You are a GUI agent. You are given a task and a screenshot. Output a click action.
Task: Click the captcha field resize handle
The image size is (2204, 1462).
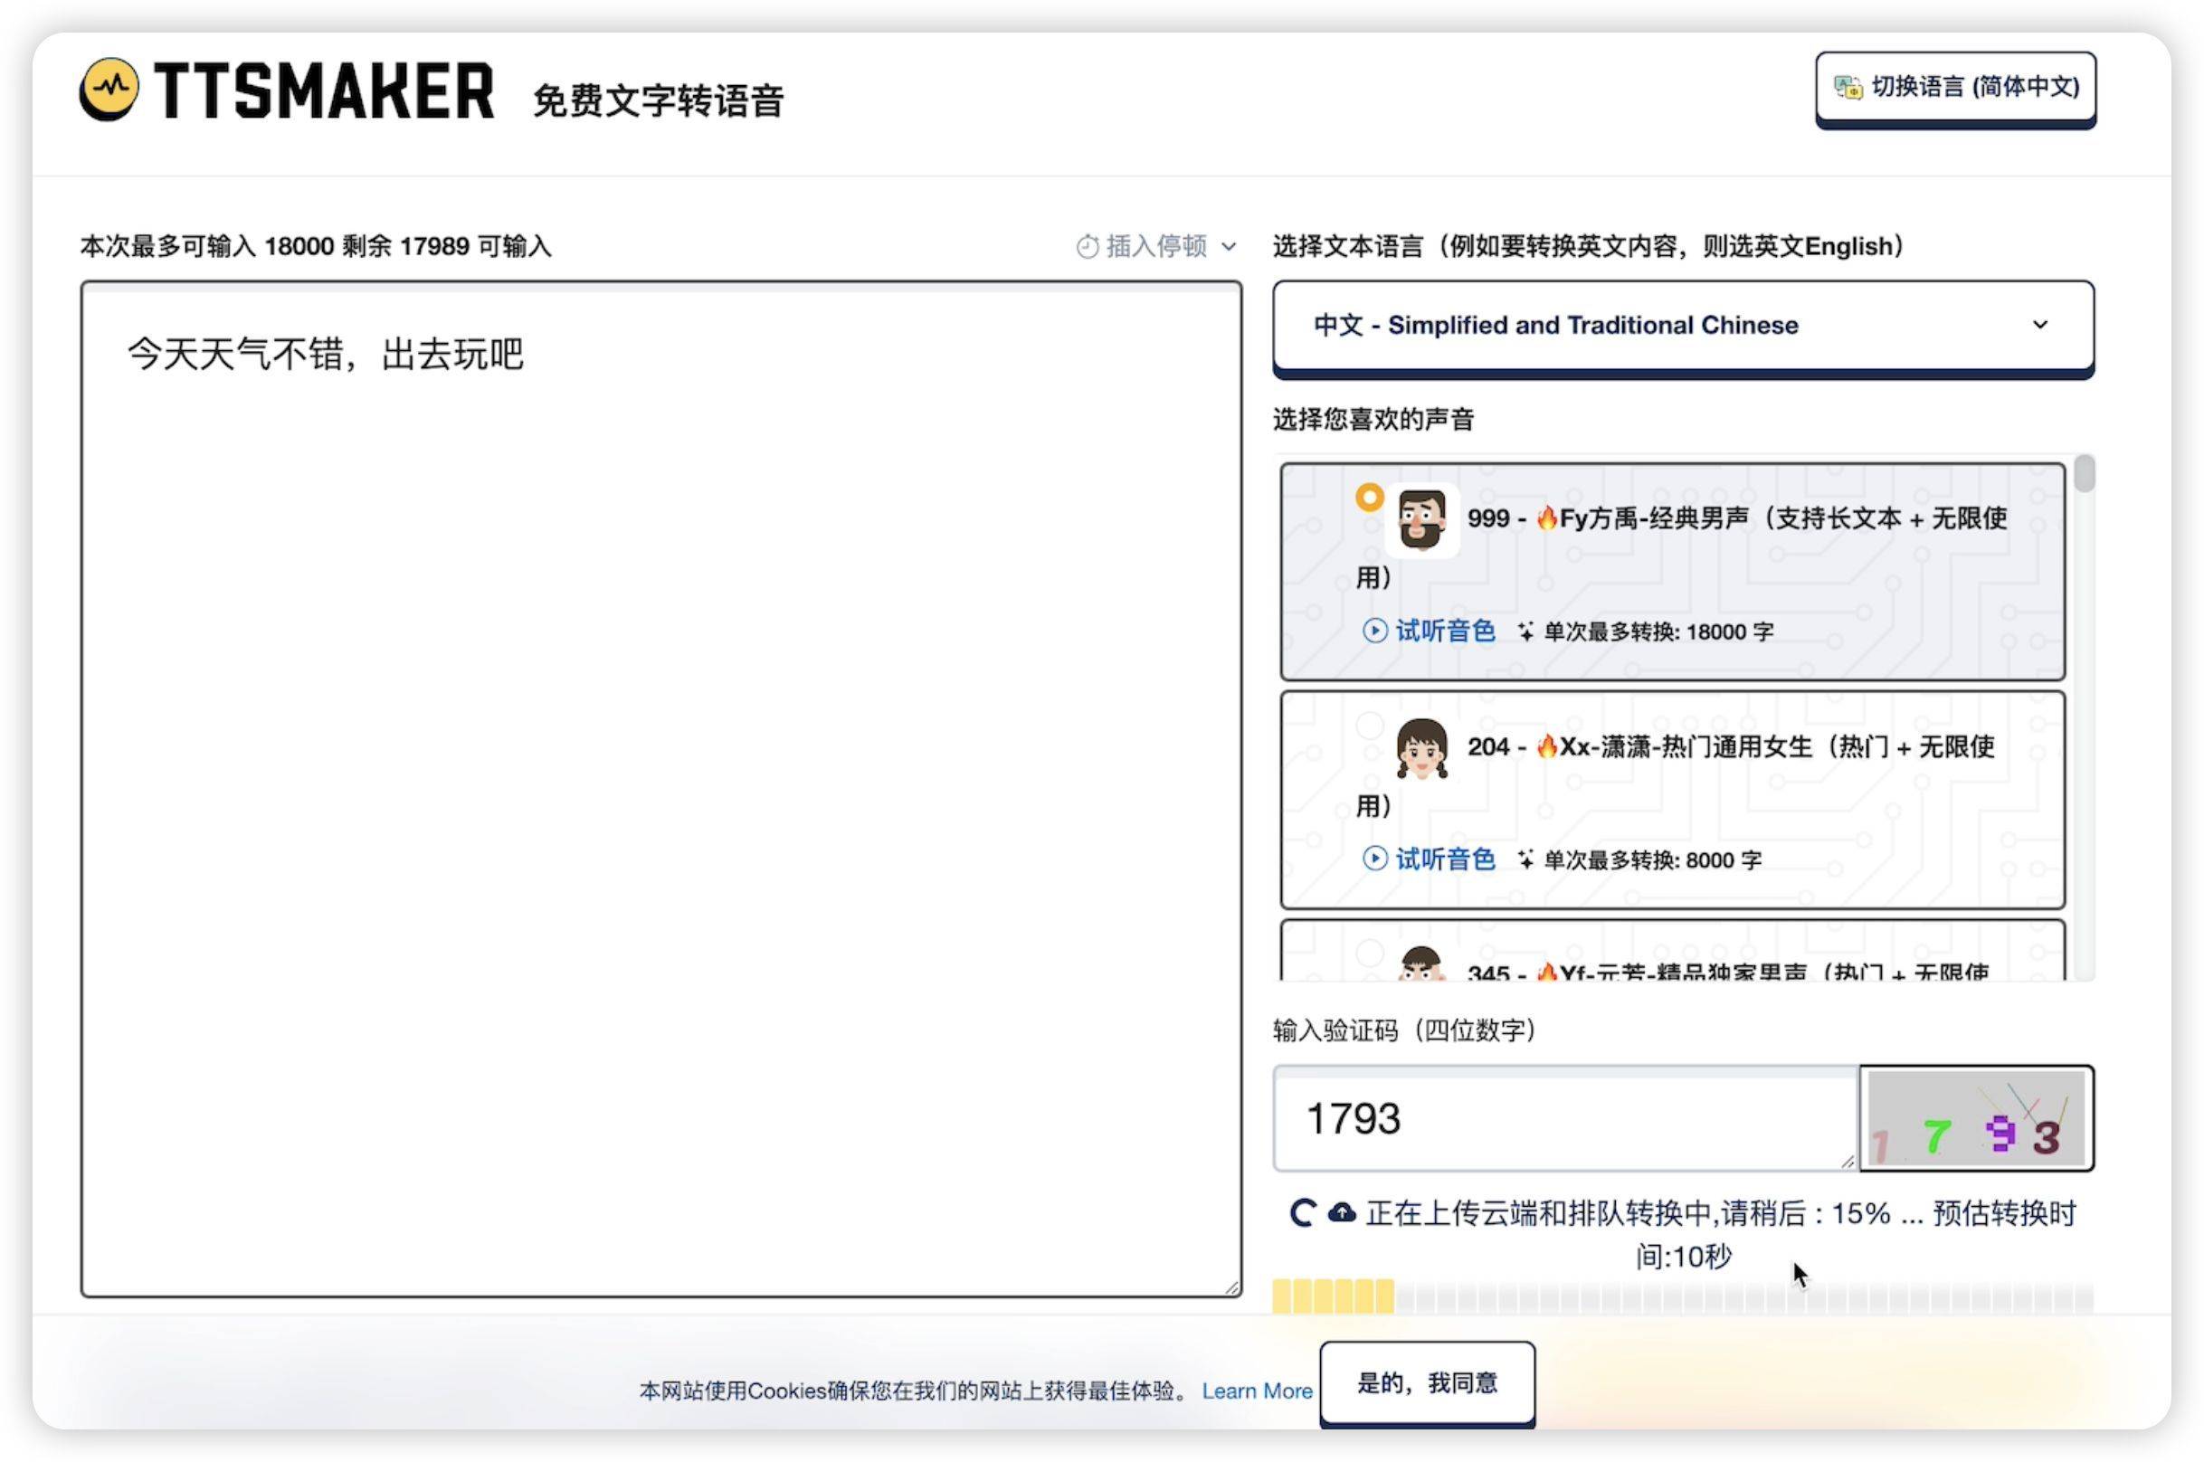[x=1848, y=1161]
